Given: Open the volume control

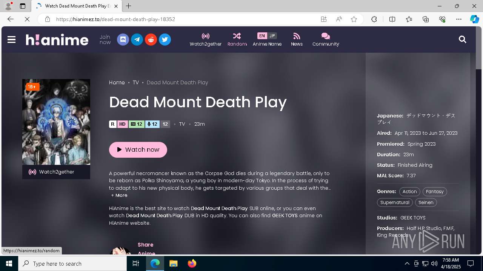Looking at the screenshot, I should [434, 263].
